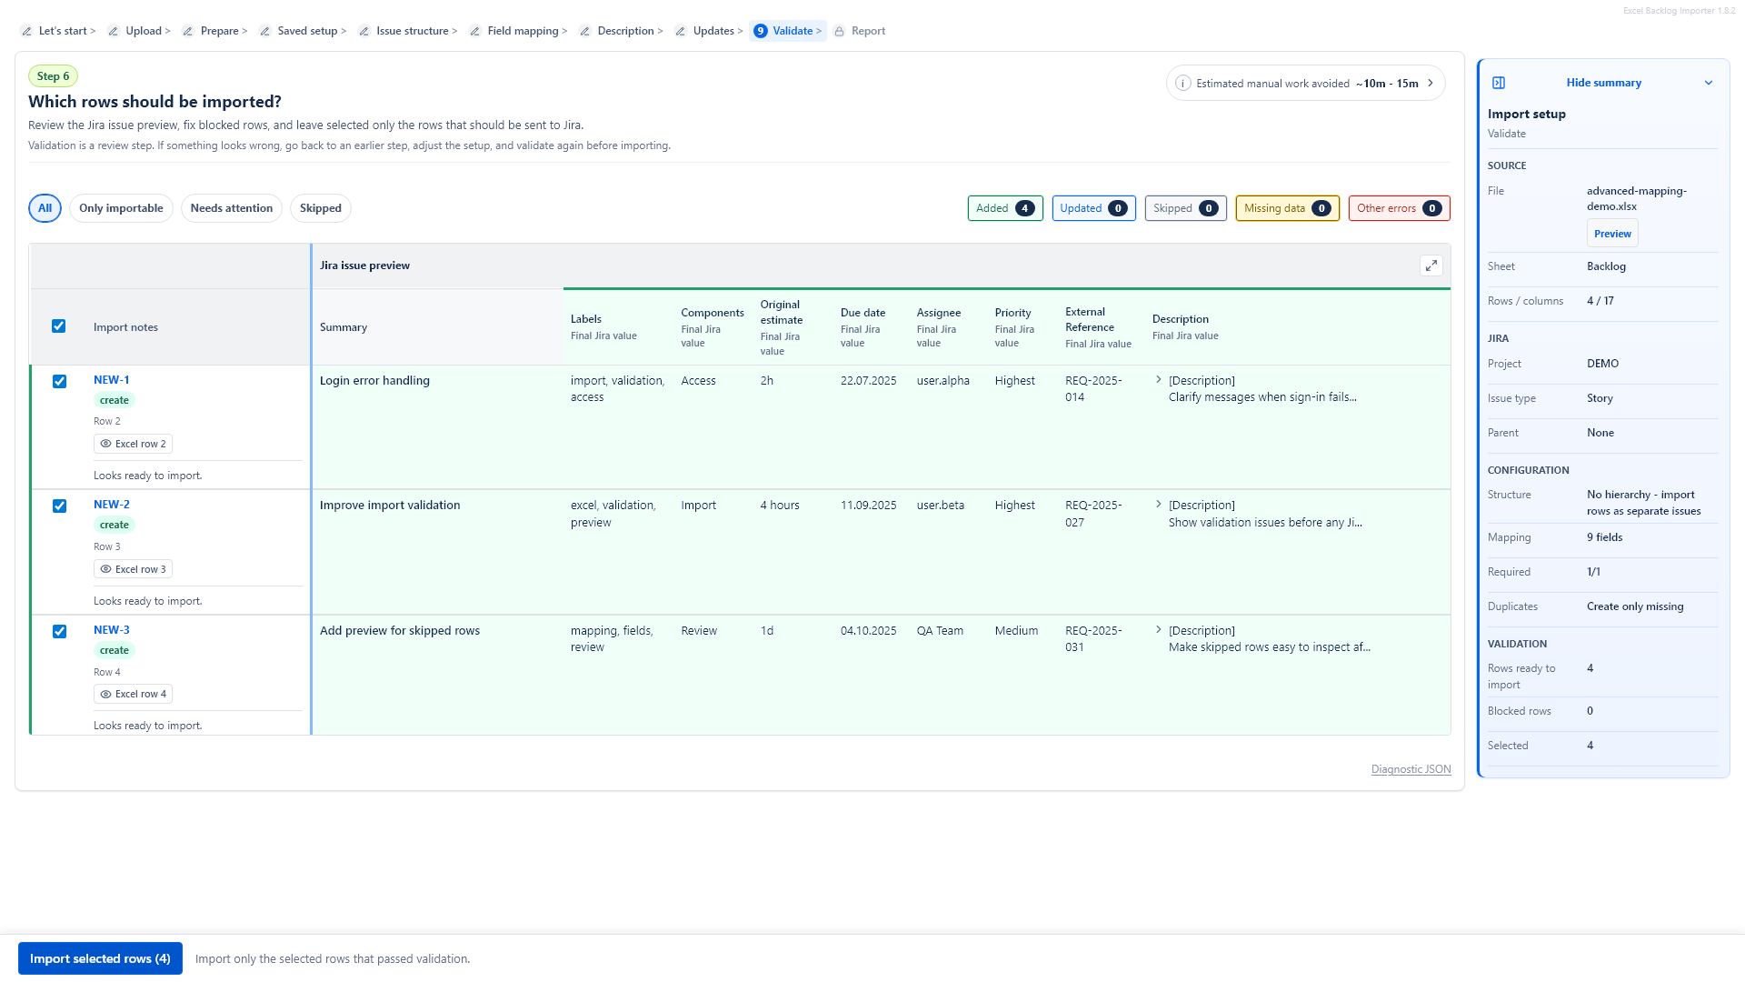Open the NEW-3 issue link

pyautogui.click(x=111, y=630)
